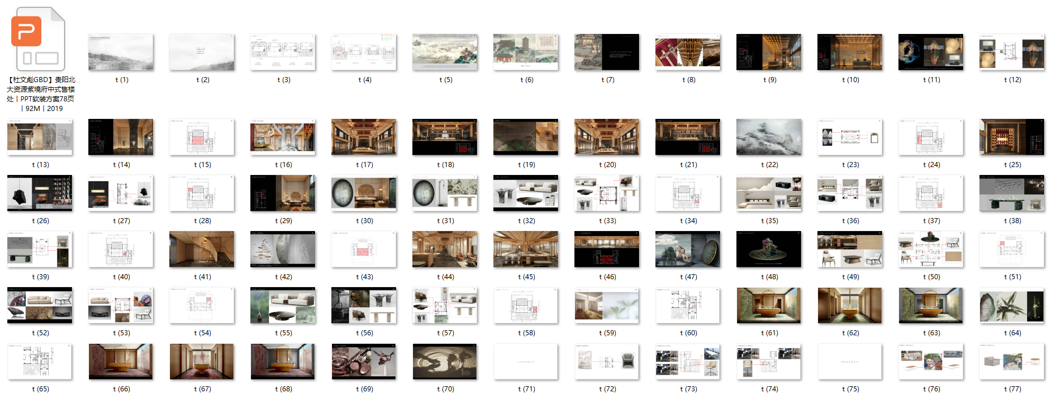Click thumbnail labeled t (17)
The image size is (1052, 397).
point(364,137)
